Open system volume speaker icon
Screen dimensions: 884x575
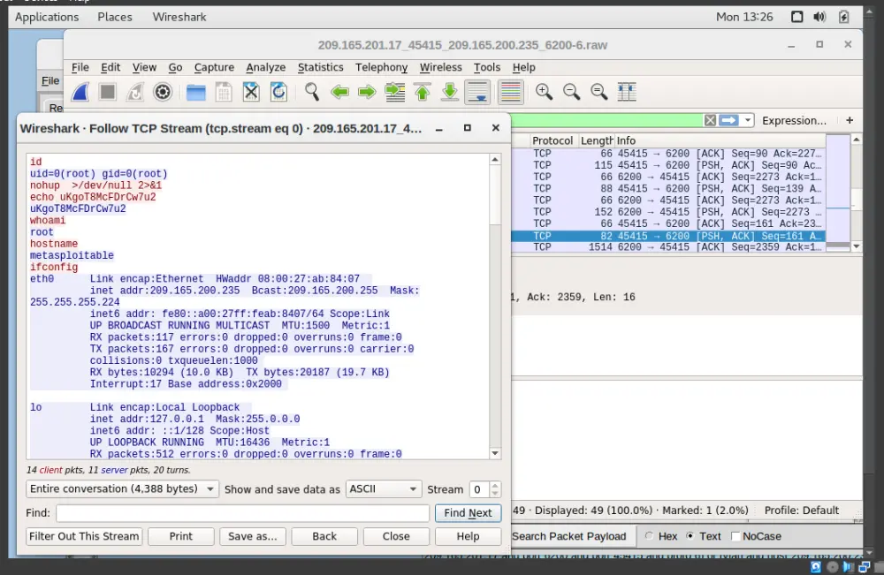pyautogui.click(x=819, y=17)
